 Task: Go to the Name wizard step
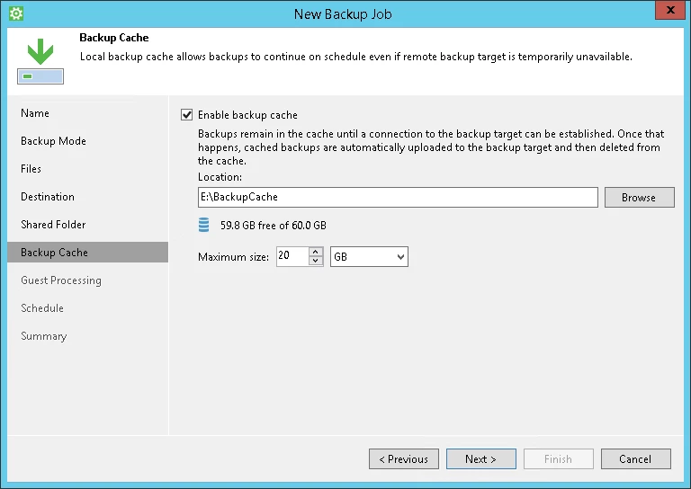pos(35,113)
